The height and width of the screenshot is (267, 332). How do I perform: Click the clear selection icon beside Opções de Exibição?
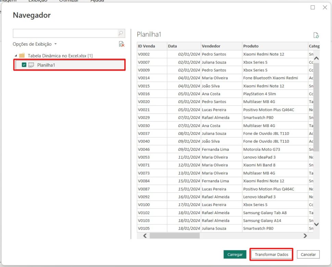121,44
